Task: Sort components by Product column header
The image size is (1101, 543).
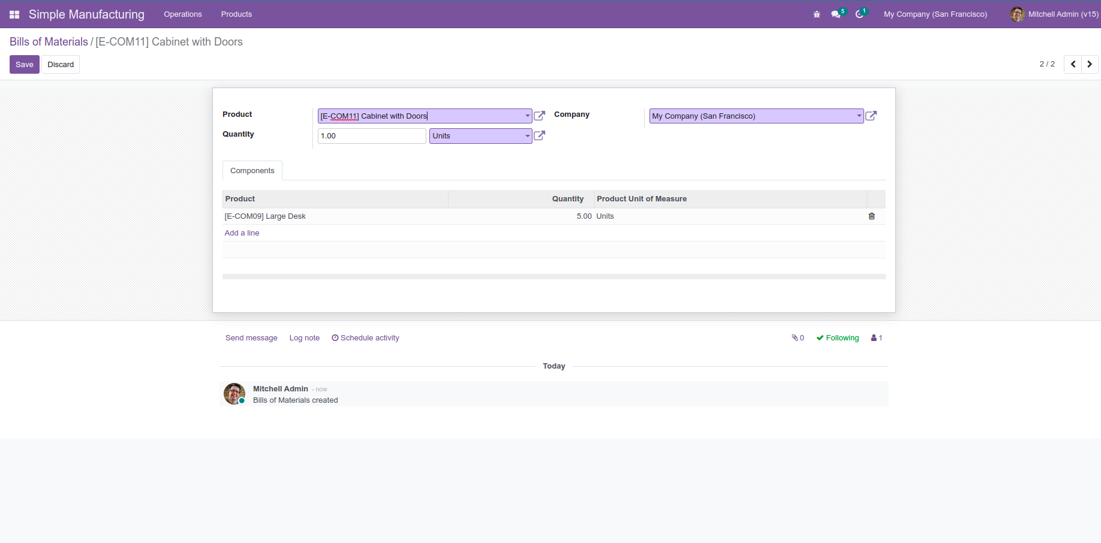Action: pos(335,199)
